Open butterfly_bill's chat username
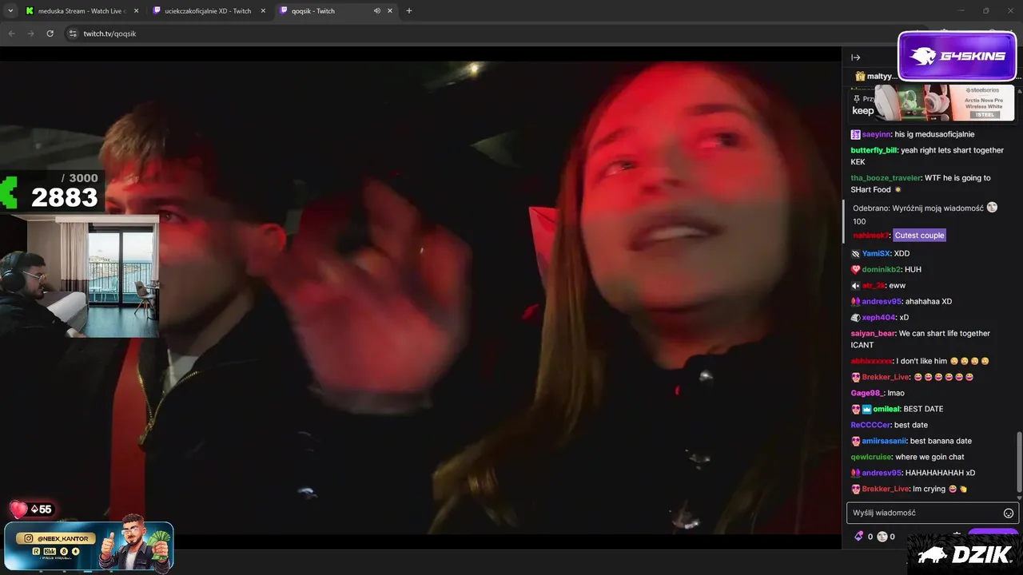This screenshot has height=575, width=1023. pyautogui.click(x=874, y=150)
